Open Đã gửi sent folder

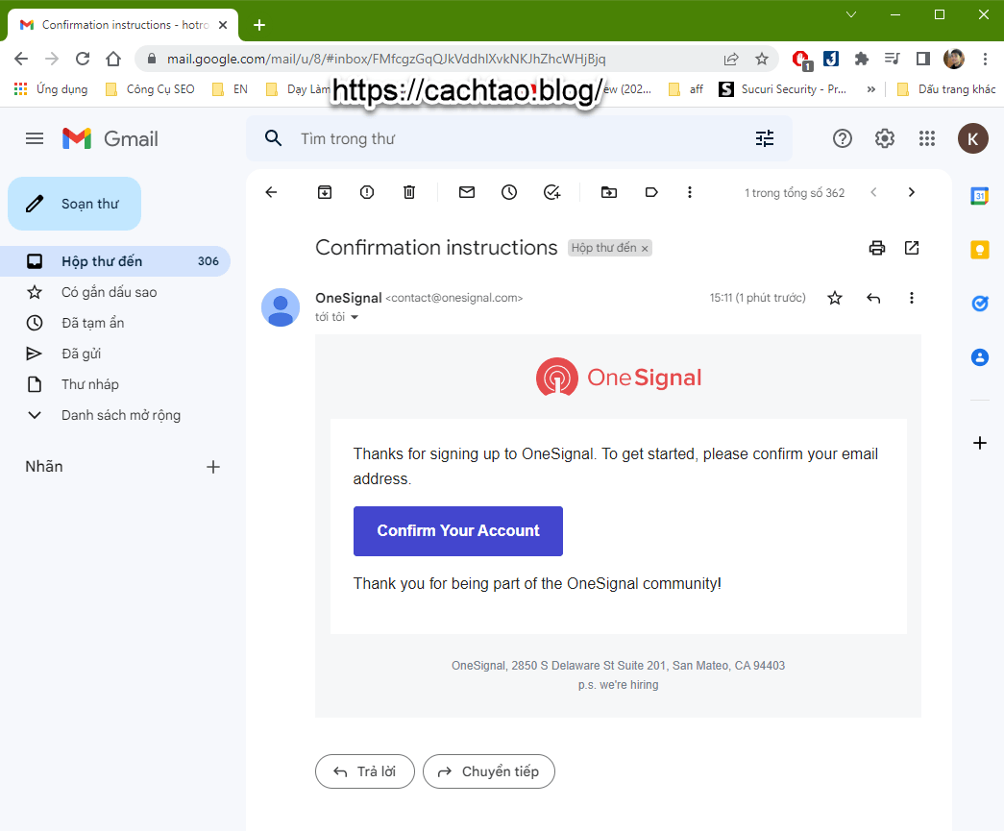tap(115, 354)
